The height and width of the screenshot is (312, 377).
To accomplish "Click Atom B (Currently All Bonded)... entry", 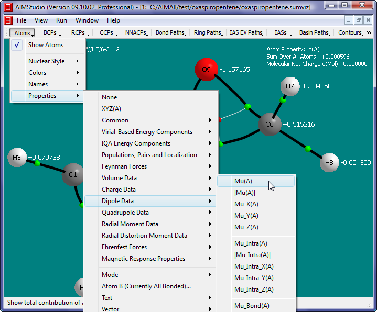I will click(x=146, y=286).
